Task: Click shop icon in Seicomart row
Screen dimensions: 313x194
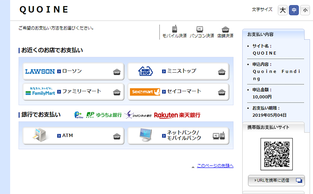Action: [221, 92]
